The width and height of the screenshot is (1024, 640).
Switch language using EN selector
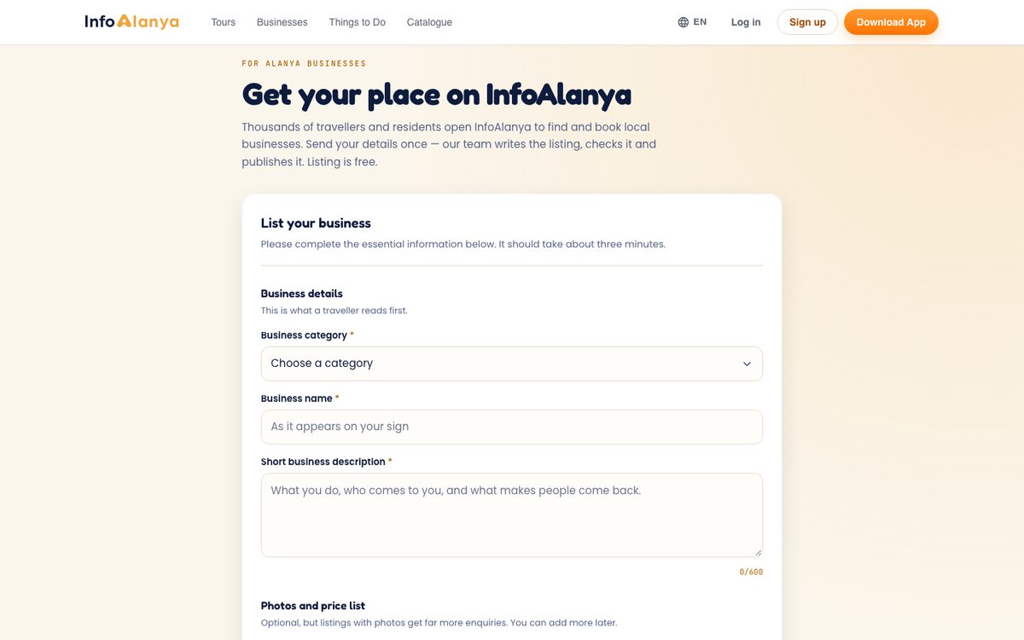(692, 22)
